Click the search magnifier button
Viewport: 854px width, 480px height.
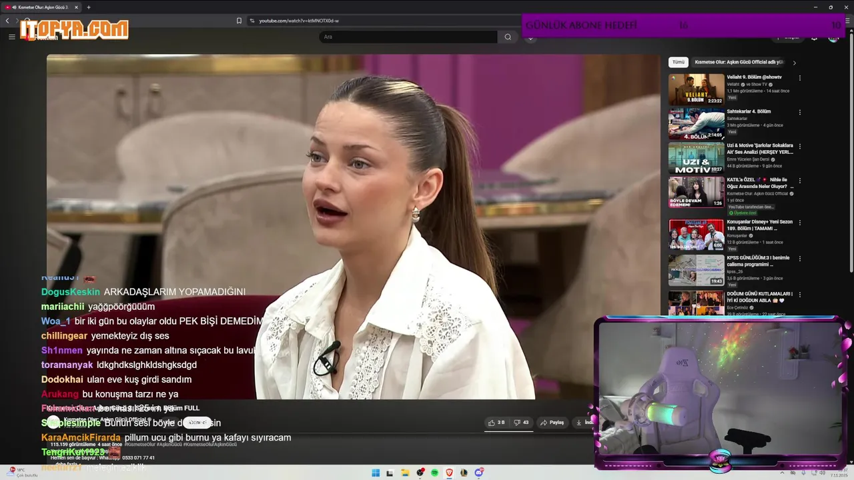(x=508, y=37)
